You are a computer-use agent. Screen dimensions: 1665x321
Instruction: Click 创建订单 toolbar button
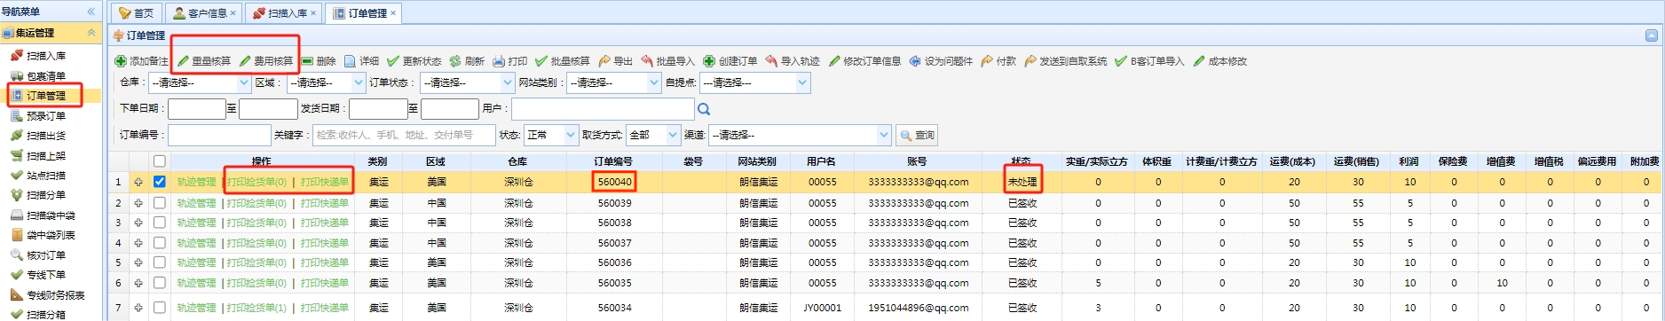tap(730, 61)
